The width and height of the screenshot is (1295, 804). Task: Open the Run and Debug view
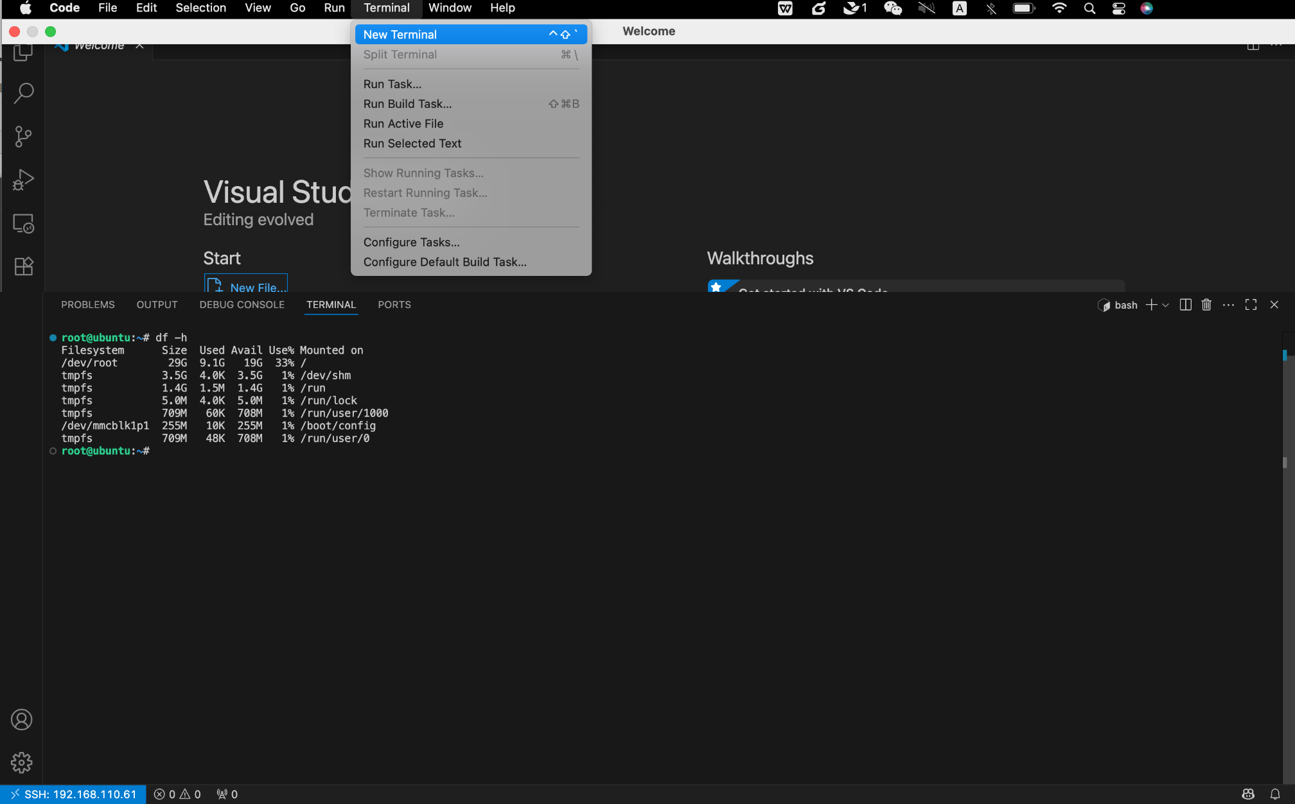click(x=23, y=180)
